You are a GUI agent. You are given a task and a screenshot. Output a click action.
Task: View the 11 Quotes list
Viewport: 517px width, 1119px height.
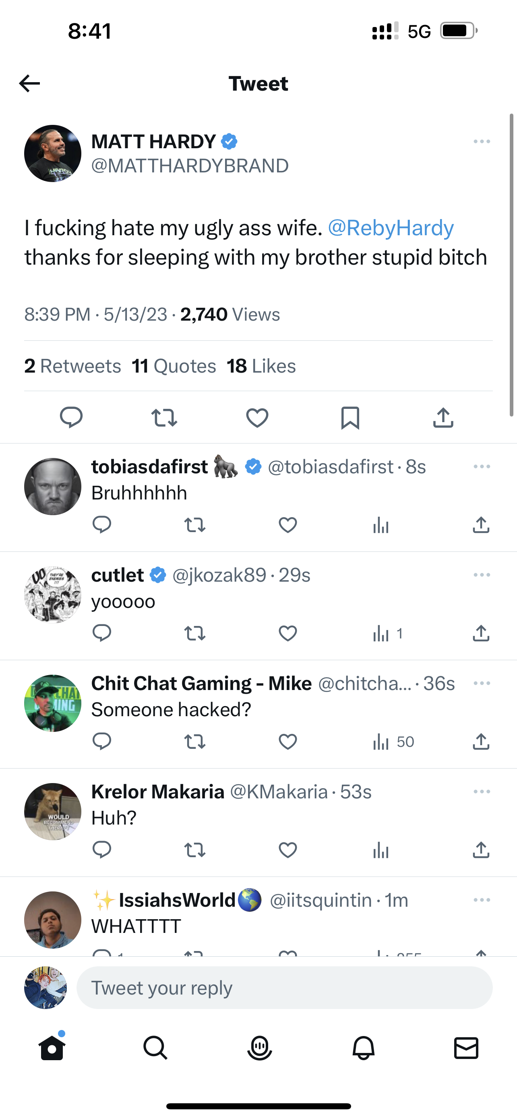174,366
